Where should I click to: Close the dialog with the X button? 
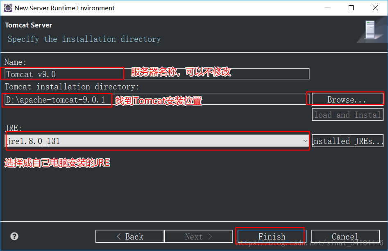pyautogui.click(x=375, y=8)
